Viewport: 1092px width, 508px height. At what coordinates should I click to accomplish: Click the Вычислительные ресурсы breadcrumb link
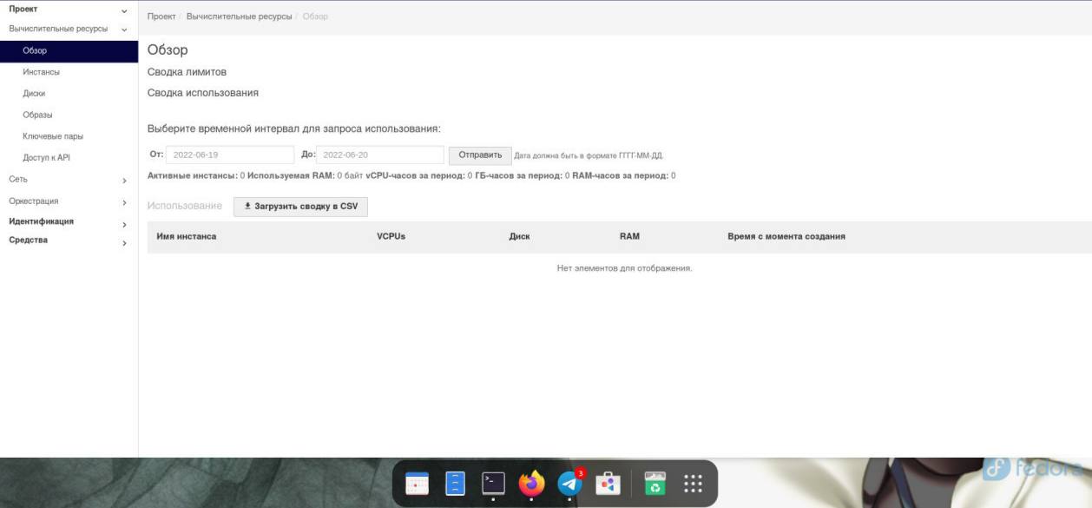tap(239, 16)
